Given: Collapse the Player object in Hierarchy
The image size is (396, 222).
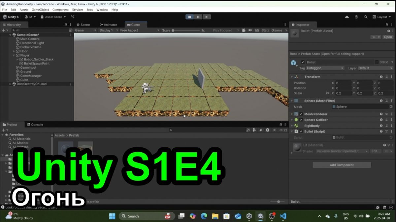Looking at the screenshot, I should (14, 55).
